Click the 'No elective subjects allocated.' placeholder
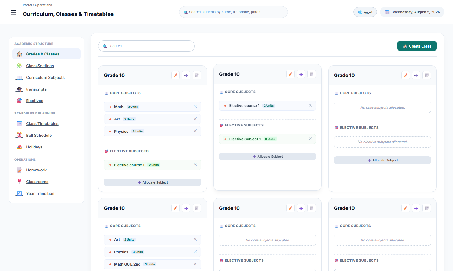This screenshot has width=453, height=271. click(382, 142)
